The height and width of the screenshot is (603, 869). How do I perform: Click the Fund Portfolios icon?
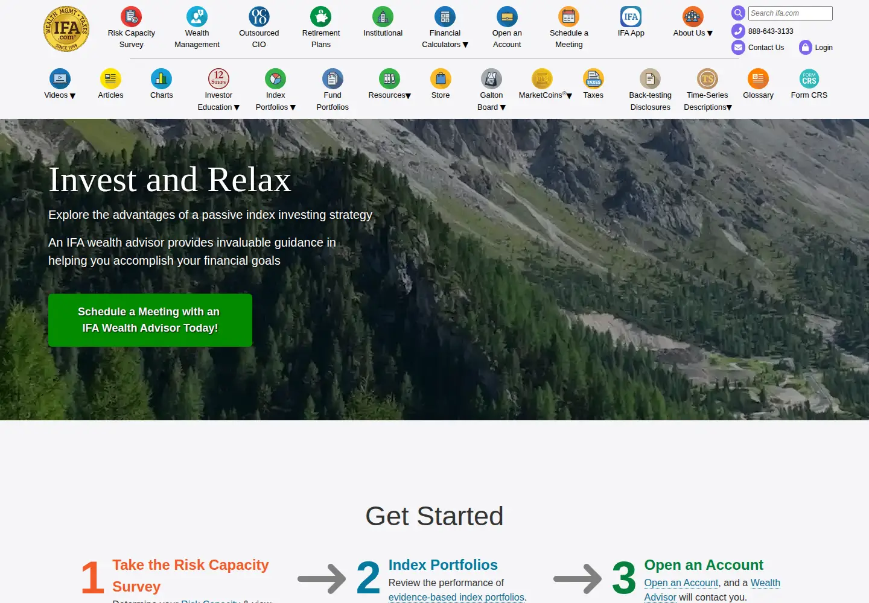tap(333, 79)
